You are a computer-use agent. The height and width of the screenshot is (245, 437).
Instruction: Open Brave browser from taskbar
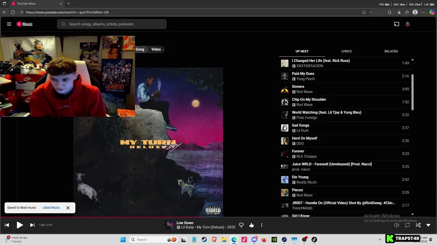pos(214,240)
